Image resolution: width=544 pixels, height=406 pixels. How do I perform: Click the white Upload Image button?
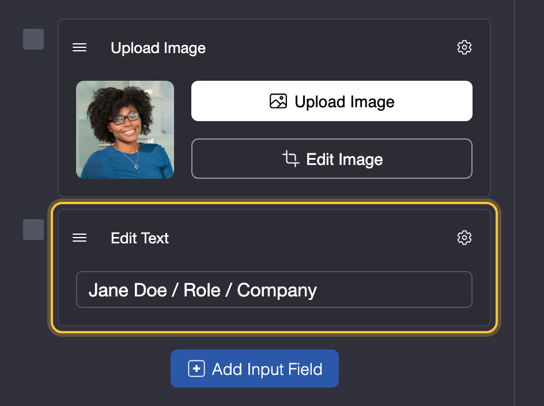coord(332,101)
